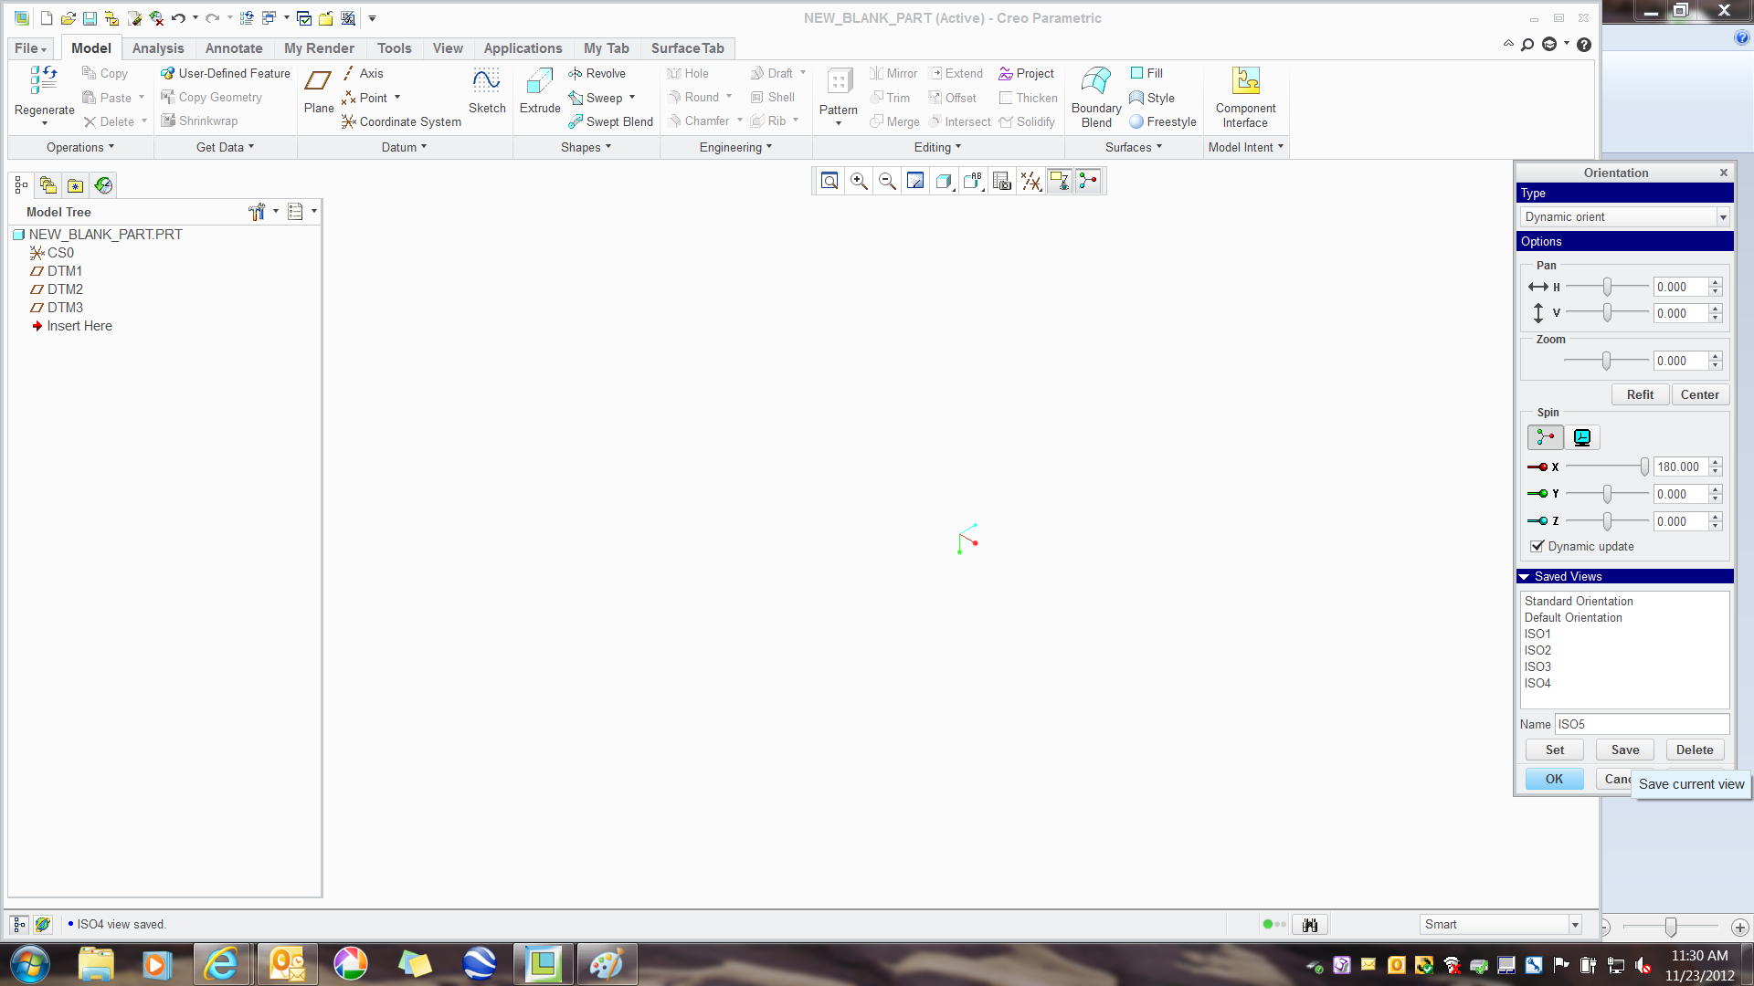This screenshot has width=1754, height=986.
Task: Switch to the Layer Tree navigator tab icon
Action: (x=48, y=185)
